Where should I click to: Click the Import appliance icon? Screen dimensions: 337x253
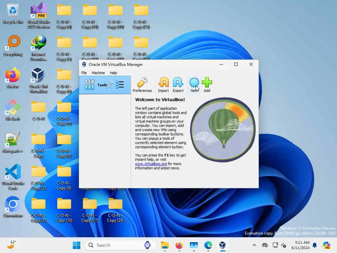click(163, 85)
